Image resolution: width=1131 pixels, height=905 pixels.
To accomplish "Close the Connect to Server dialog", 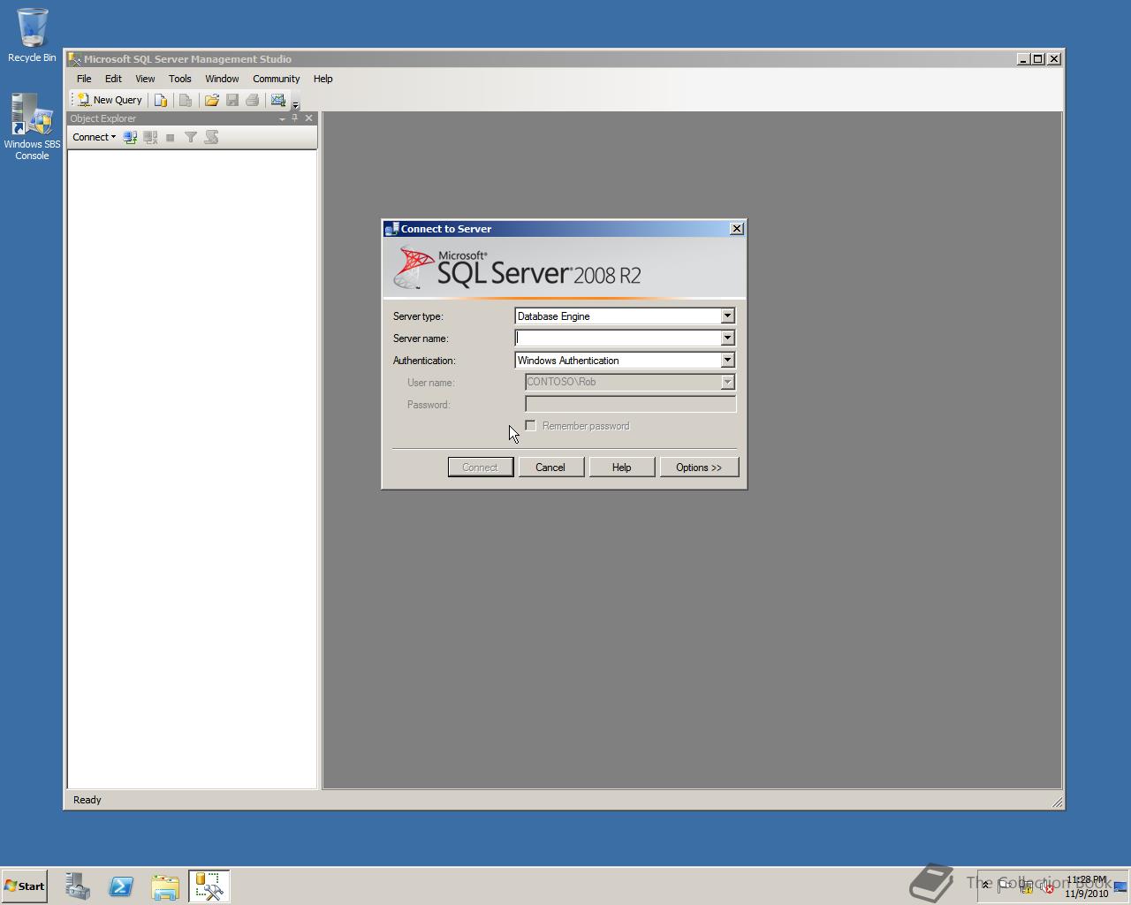I will point(737,229).
